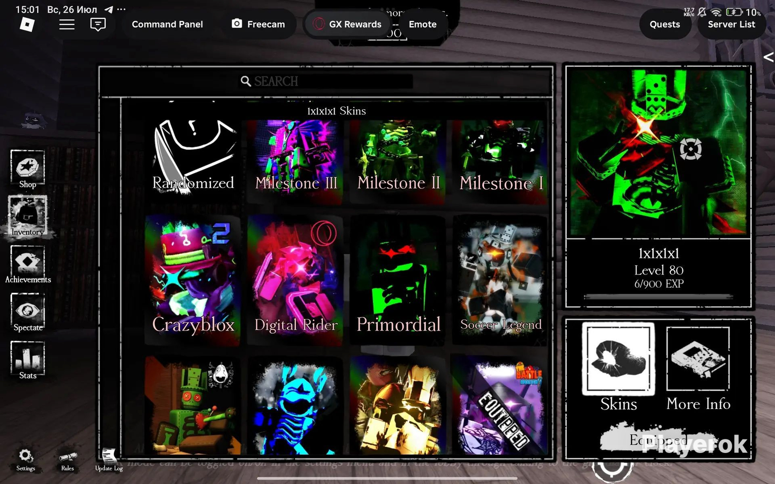Click the 'Level 80' text
Viewport: 775px width, 484px height.
pos(659,270)
